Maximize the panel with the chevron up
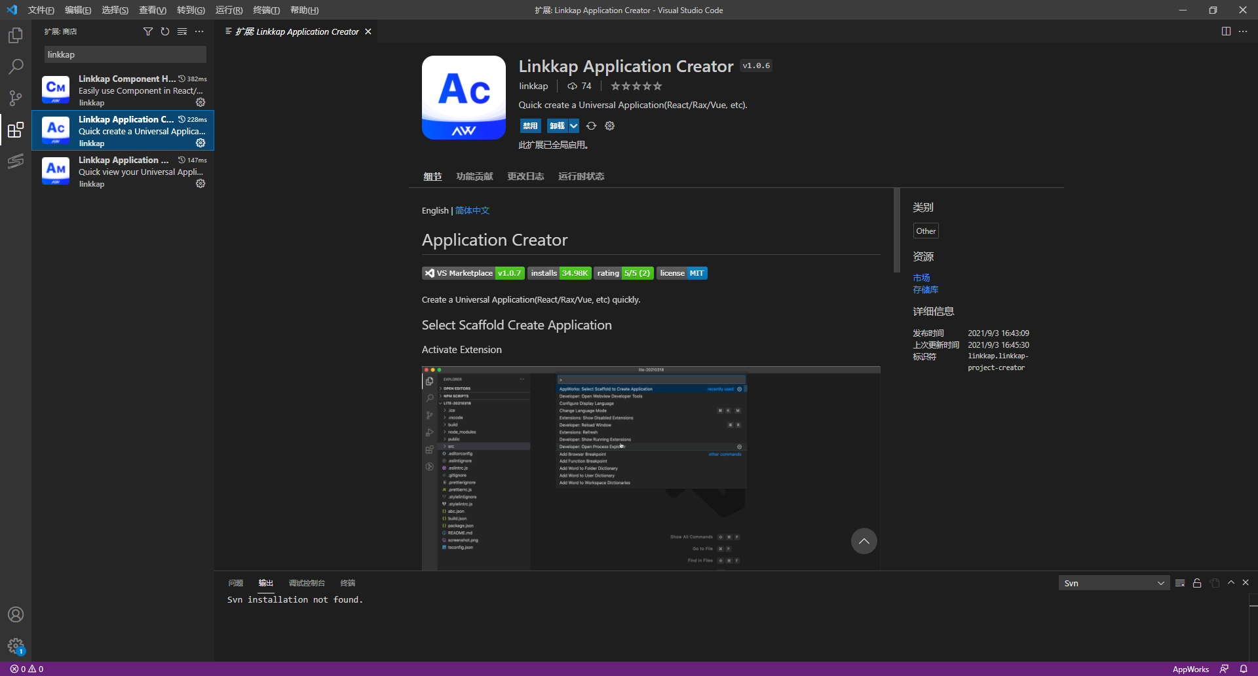This screenshot has width=1258, height=676. (x=1231, y=582)
